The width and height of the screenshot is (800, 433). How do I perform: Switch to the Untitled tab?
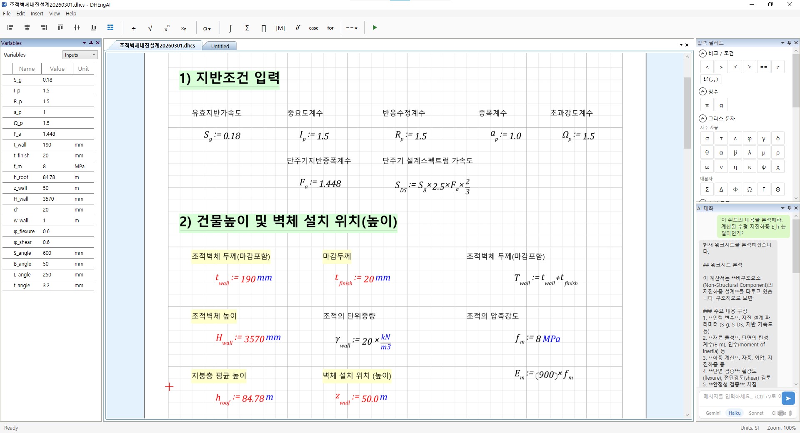pyautogui.click(x=220, y=46)
